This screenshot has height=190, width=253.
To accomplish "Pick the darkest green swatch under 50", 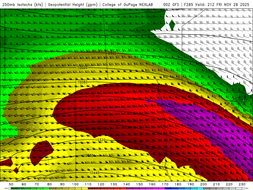I will coord(14,188).
